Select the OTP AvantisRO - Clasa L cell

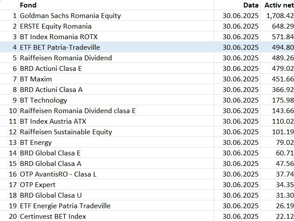tap(116, 174)
